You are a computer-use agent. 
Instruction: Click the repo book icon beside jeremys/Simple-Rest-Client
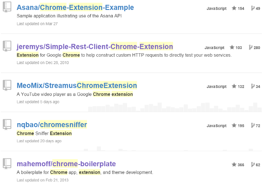(7, 46)
